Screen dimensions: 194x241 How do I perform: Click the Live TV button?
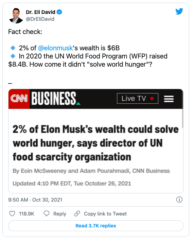[138, 98]
